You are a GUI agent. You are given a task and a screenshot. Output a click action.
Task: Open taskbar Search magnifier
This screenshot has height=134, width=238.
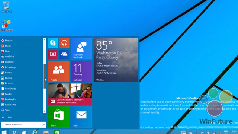pyautogui.click(x=14, y=132)
